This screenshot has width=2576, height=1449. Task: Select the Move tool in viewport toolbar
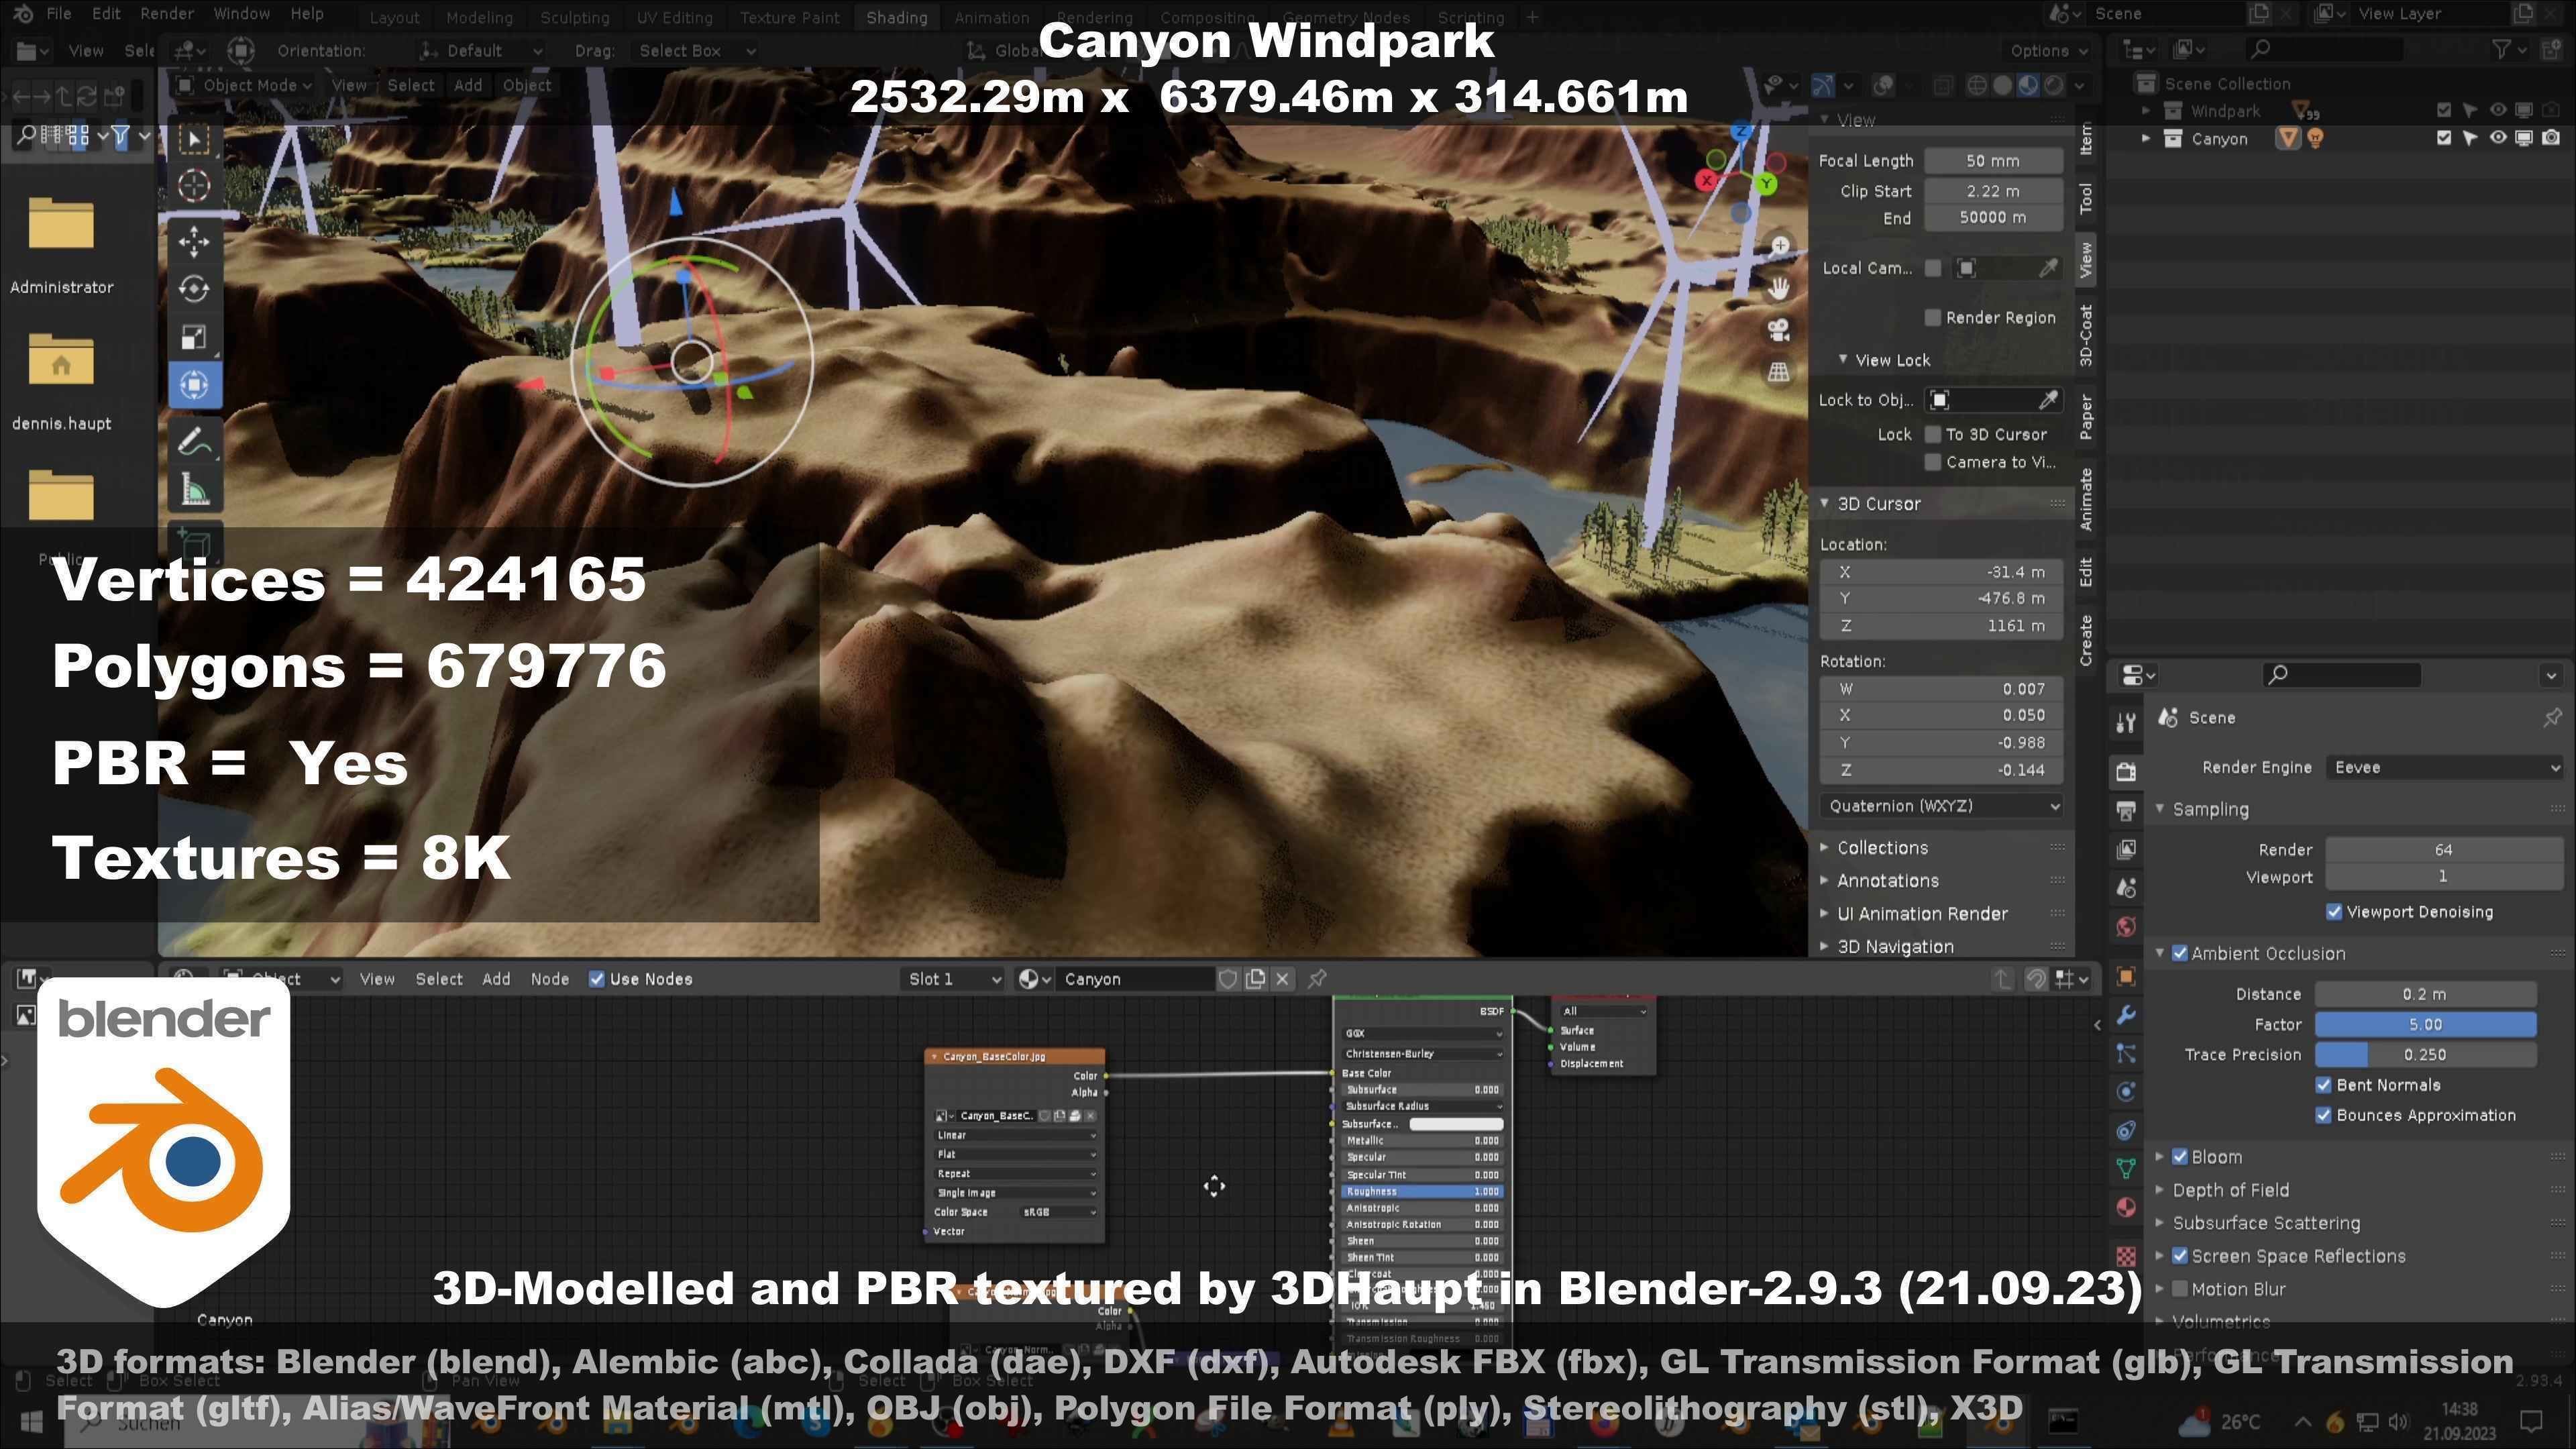194,241
